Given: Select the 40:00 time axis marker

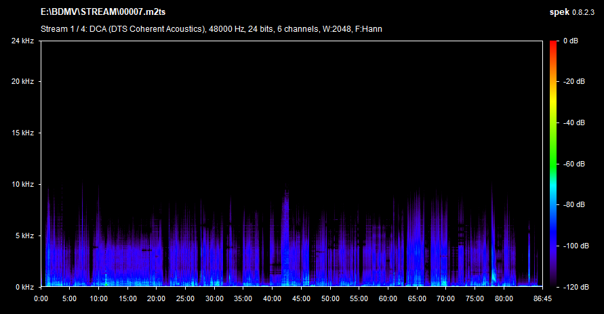Looking at the screenshot, I should pos(272,298).
